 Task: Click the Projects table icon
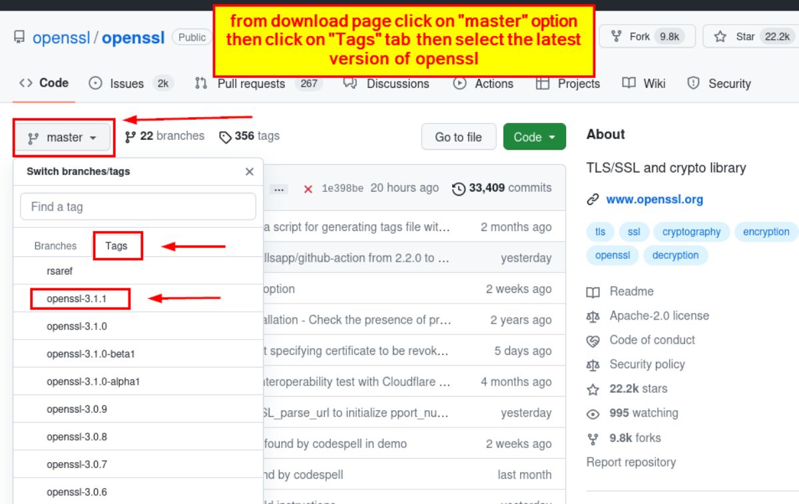tap(543, 83)
